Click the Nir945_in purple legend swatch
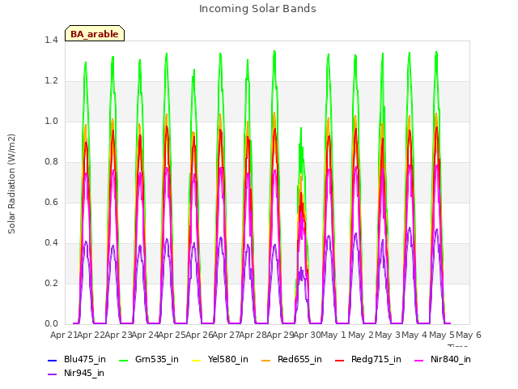Image resolution: width=518 pixels, height=389 pixels. tap(53, 374)
